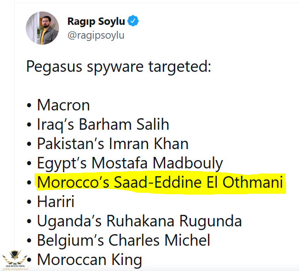Click Ragıp Soylu's profile avatar photo
The width and height of the screenshot is (299, 271).
click(x=42, y=28)
